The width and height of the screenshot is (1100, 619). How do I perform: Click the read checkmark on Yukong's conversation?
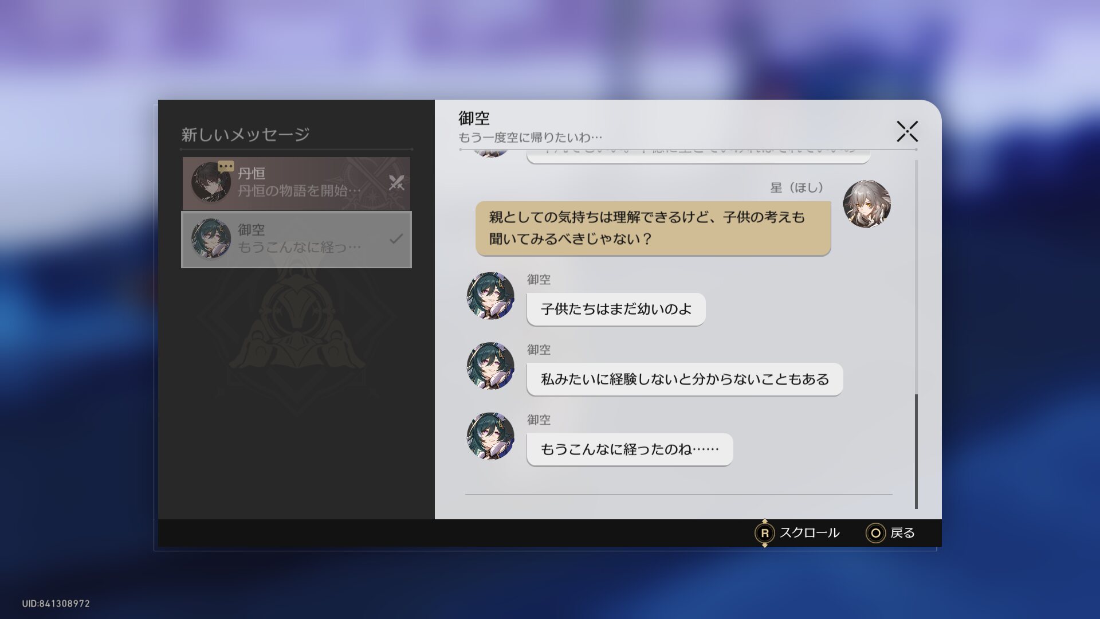click(x=396, y=239)
